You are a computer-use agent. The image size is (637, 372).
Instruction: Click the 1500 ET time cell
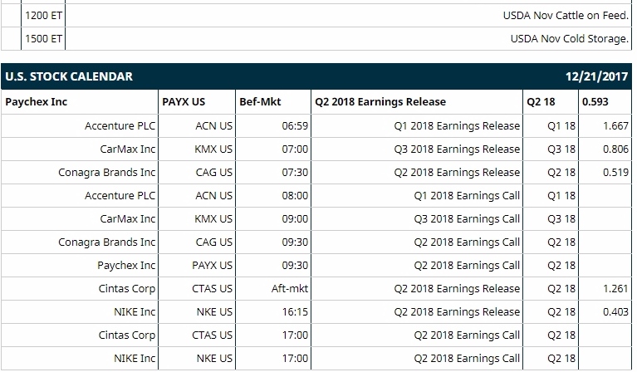(x=43, y=38)
